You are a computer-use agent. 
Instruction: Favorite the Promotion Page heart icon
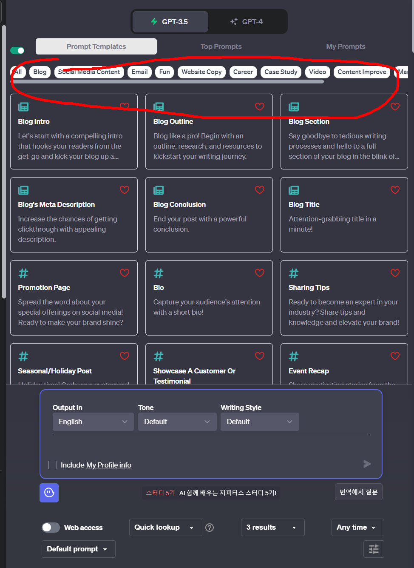coord(125,273)
